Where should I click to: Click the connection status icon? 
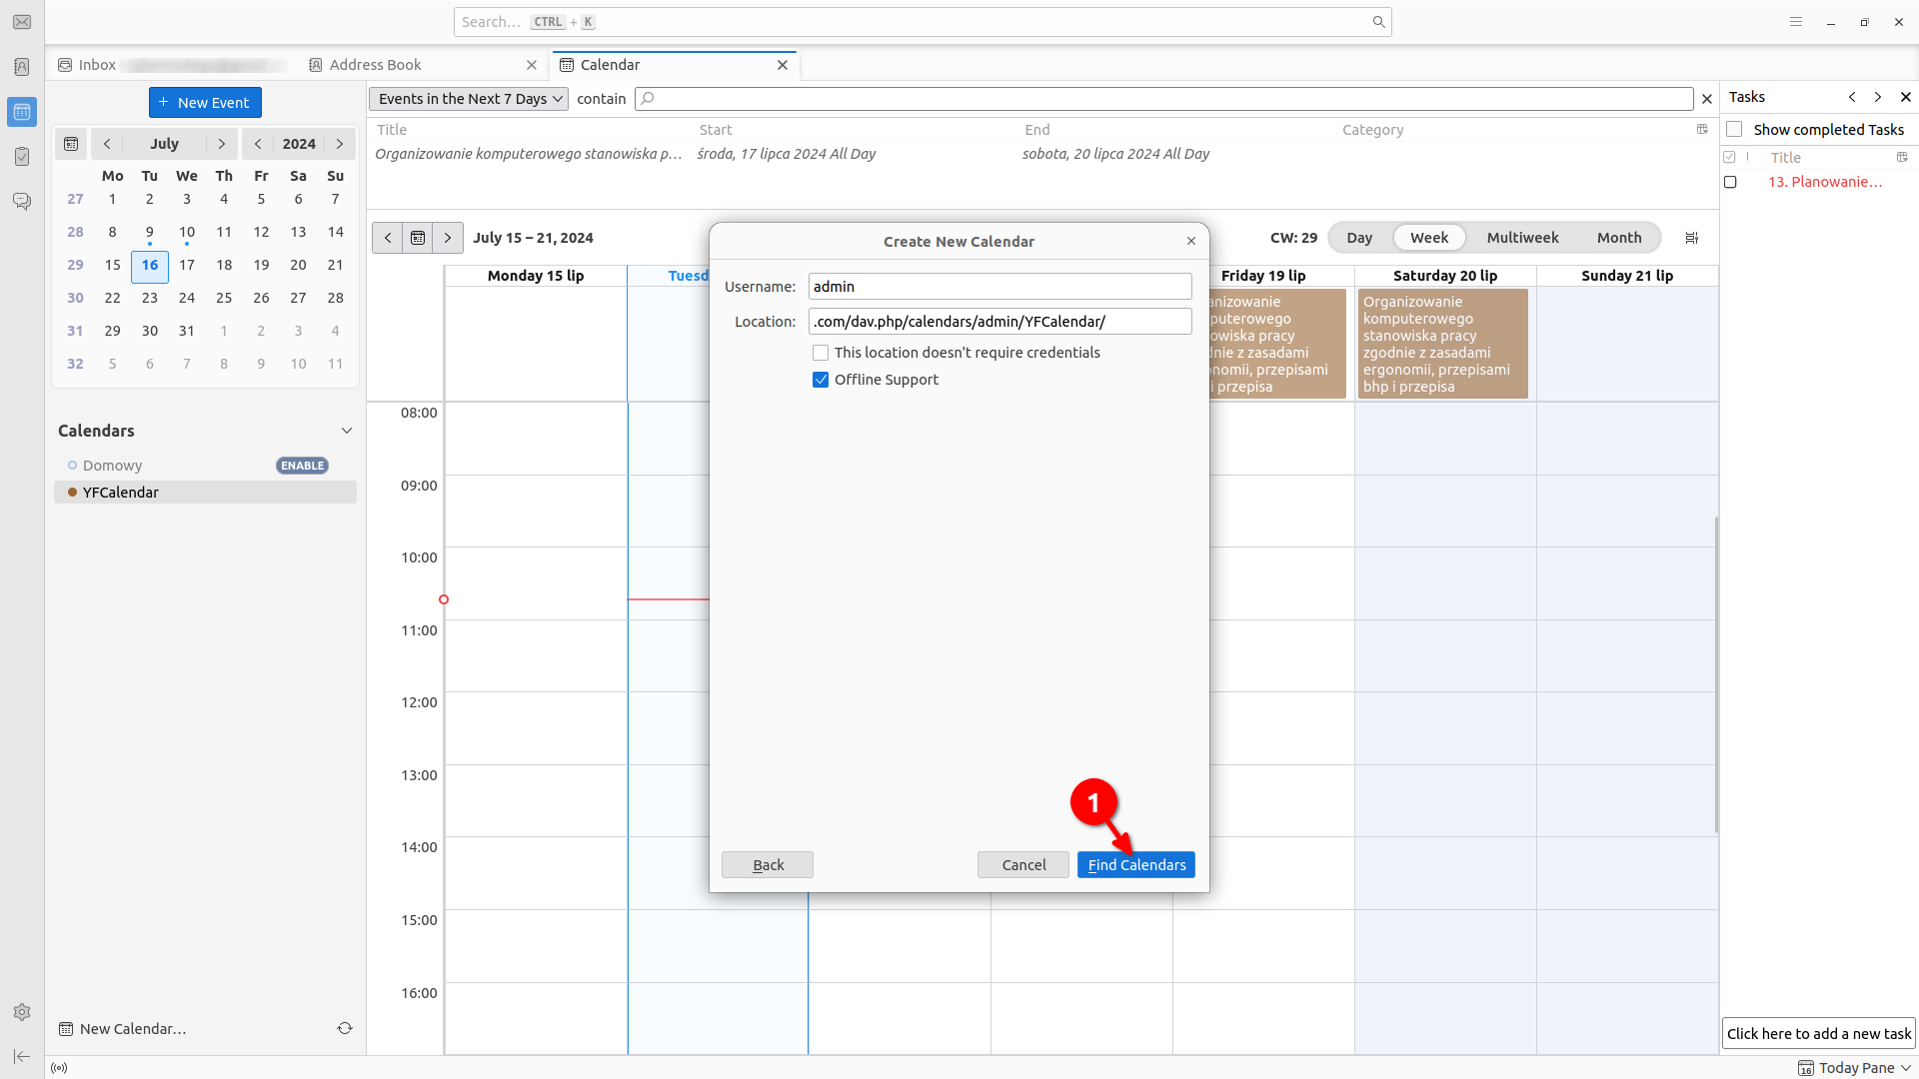59,1068
